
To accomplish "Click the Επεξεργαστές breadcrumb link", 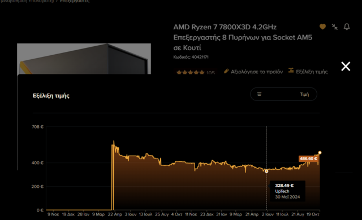I will click(x=75, y=1).
